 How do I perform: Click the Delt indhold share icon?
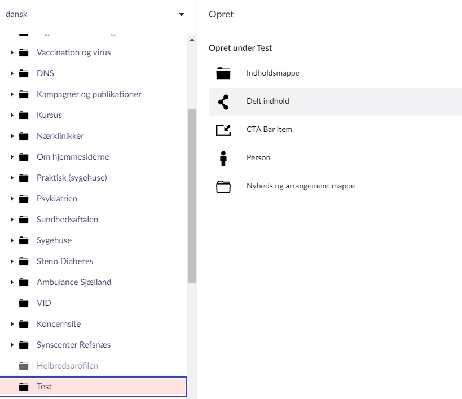[223, 102]
